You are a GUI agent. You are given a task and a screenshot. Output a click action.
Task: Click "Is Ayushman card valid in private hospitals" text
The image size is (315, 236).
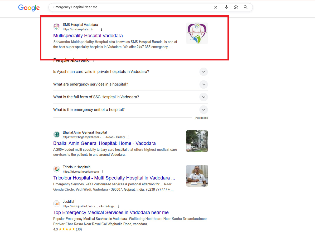click(x=101, y=72)
